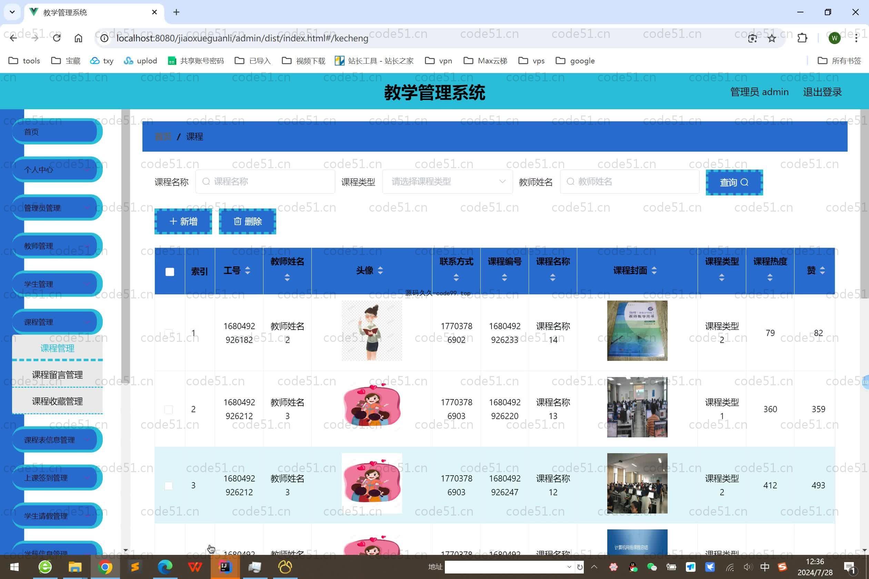Focus the 课程名称 search input

pyautogui.click(x=265, y=182)
